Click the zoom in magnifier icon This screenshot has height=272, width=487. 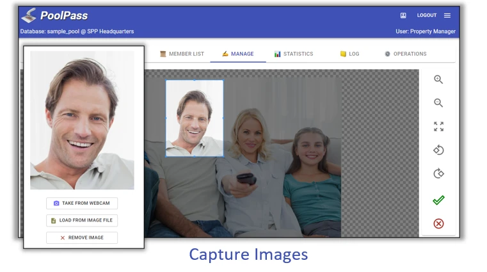click(438, 80)
